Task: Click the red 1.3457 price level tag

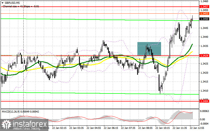Action: click(x=204, y=6)
